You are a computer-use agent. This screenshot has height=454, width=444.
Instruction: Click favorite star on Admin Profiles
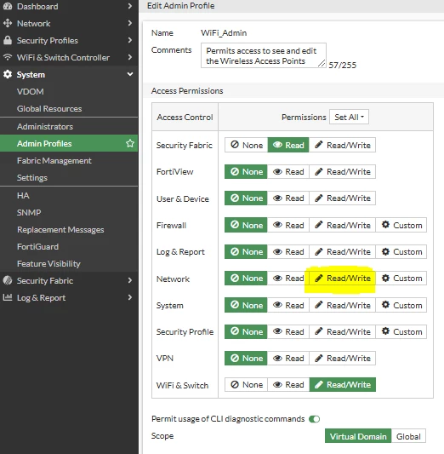click(x=130, y=143)
